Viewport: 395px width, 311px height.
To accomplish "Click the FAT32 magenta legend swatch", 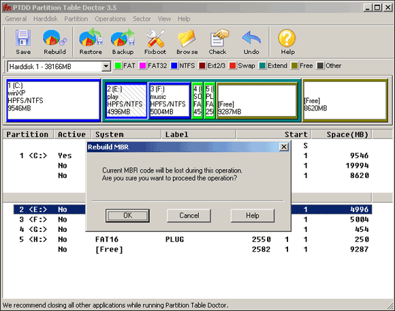I will click(x=142, y=66).
